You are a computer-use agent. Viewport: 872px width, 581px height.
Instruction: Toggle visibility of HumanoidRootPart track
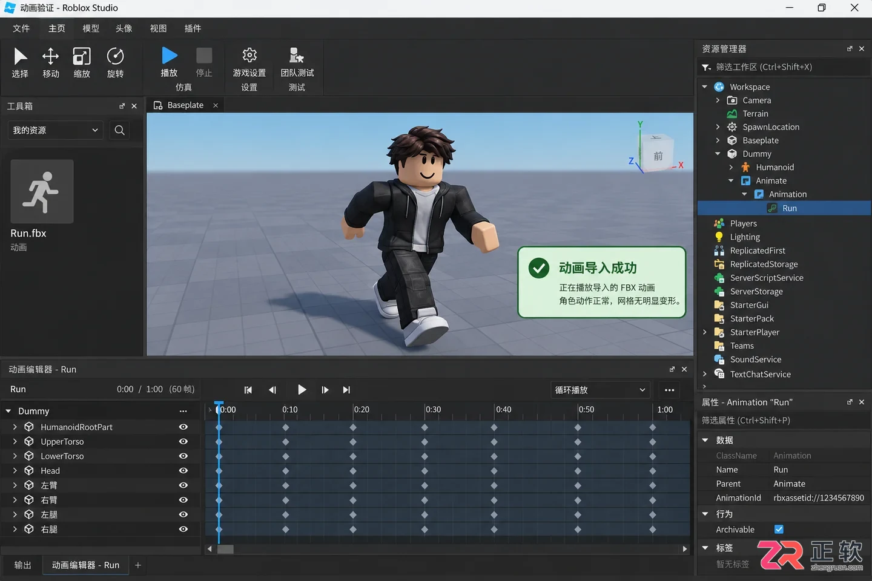point(183,427)
